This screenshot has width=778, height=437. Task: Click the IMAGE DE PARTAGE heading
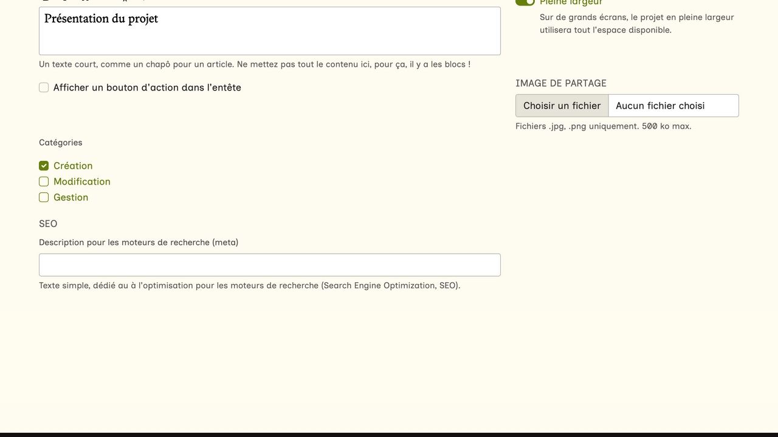[561, 83]
